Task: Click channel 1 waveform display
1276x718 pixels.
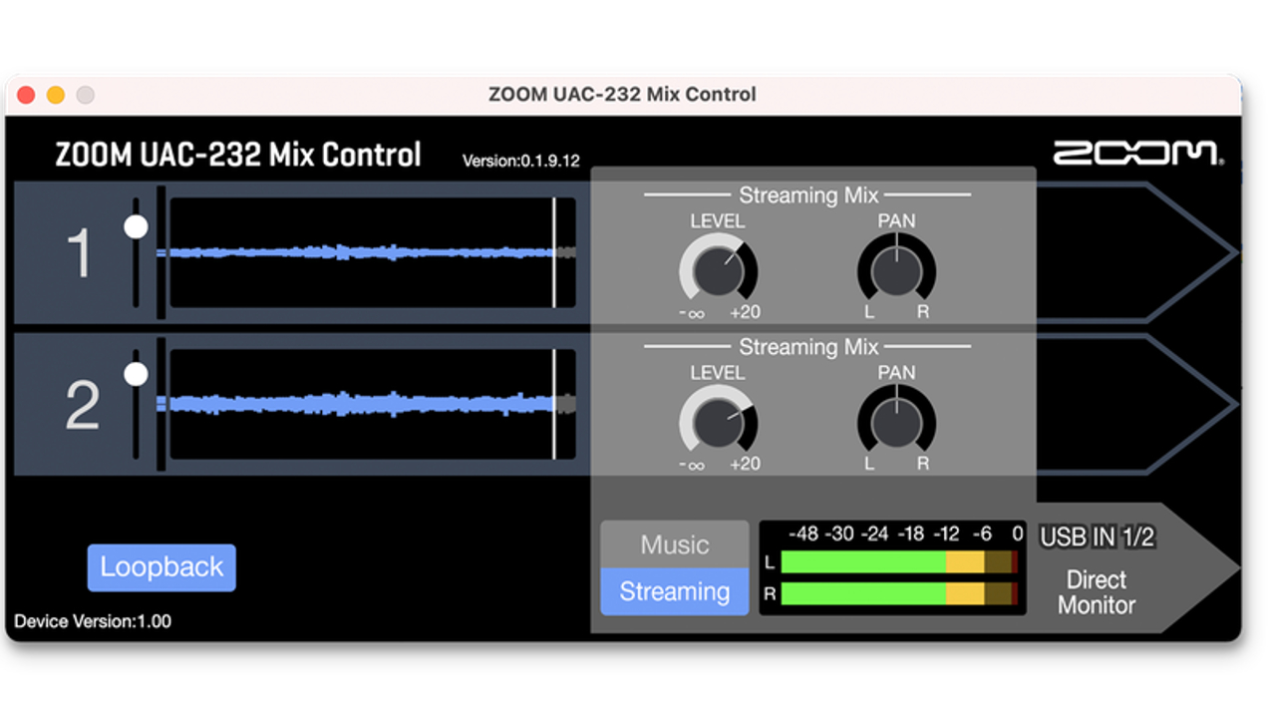Action: [x=369, y=252]
